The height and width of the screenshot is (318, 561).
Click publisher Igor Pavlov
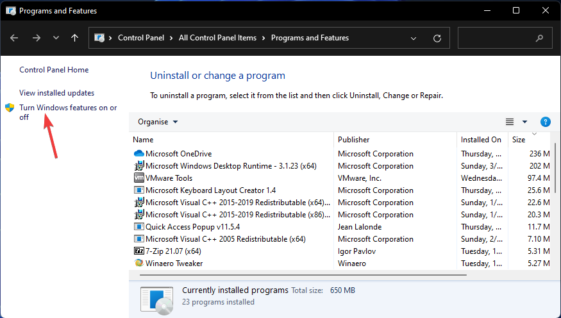pos(356,251)
